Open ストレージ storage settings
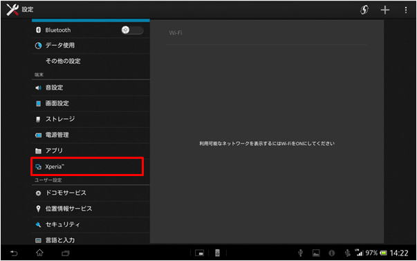This screenshot has height=261, width=417. pyautogui.click(x=91, y=119)
